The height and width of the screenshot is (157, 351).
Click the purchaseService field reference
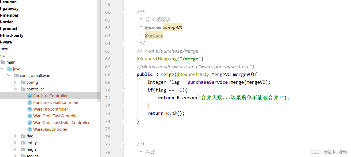pyautogui.click(x=208, y=82)
